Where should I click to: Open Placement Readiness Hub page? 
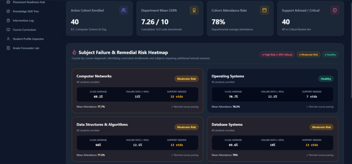pyautogui.click(x=29, y=2)
